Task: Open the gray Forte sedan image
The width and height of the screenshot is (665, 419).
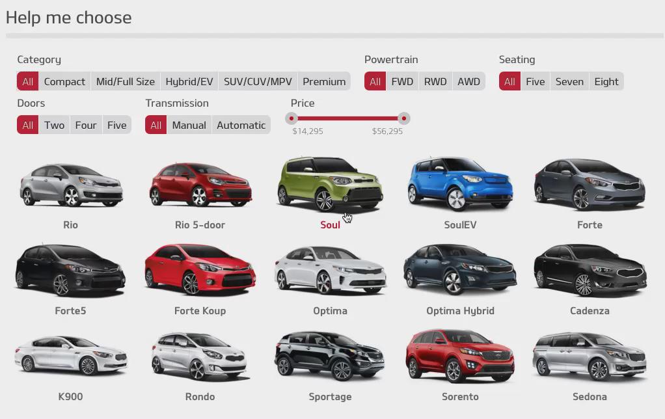Action: (590, 185)
